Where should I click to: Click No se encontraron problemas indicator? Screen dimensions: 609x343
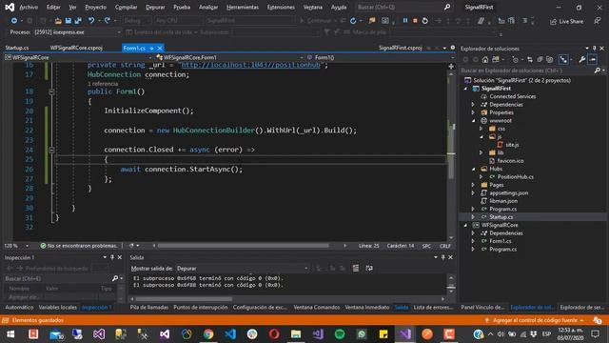(x=78, y=246)
